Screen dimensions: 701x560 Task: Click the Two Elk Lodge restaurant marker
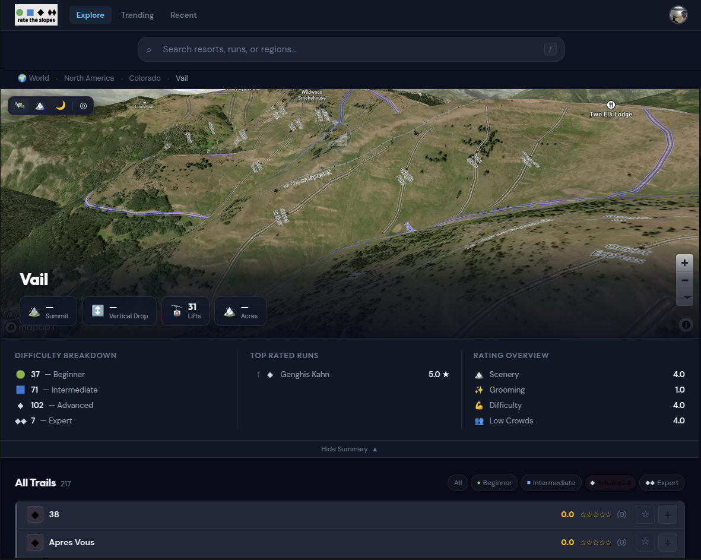tap(611, 105)
